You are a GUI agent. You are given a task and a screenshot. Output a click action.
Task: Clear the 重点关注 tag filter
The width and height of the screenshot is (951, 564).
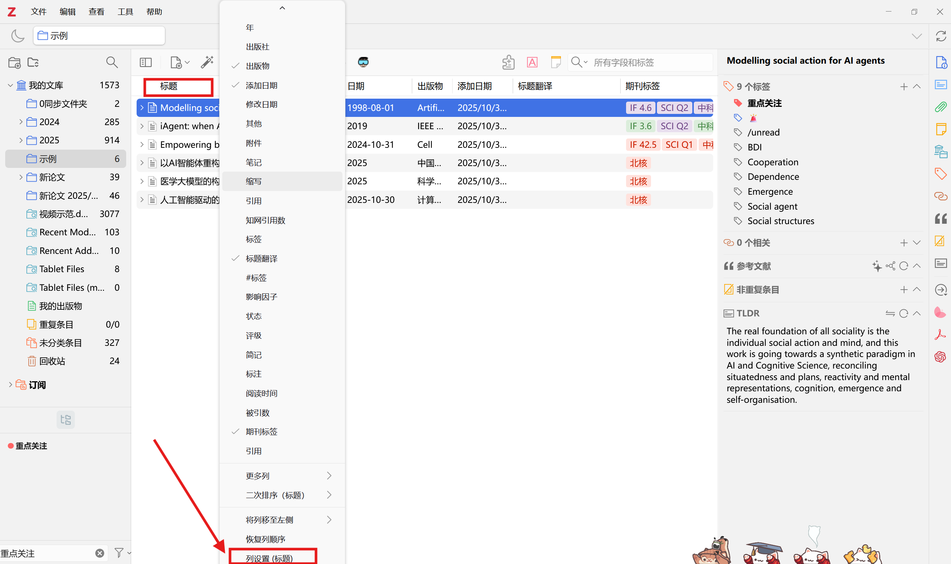pos(99,553)
